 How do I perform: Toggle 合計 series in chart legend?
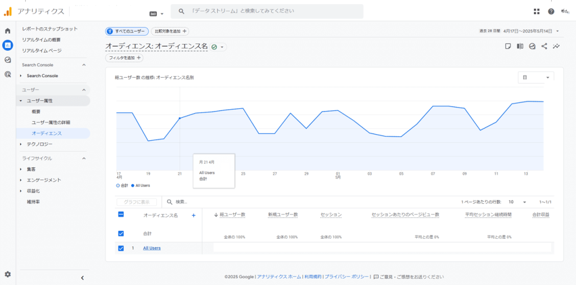[x=122, y=186]
